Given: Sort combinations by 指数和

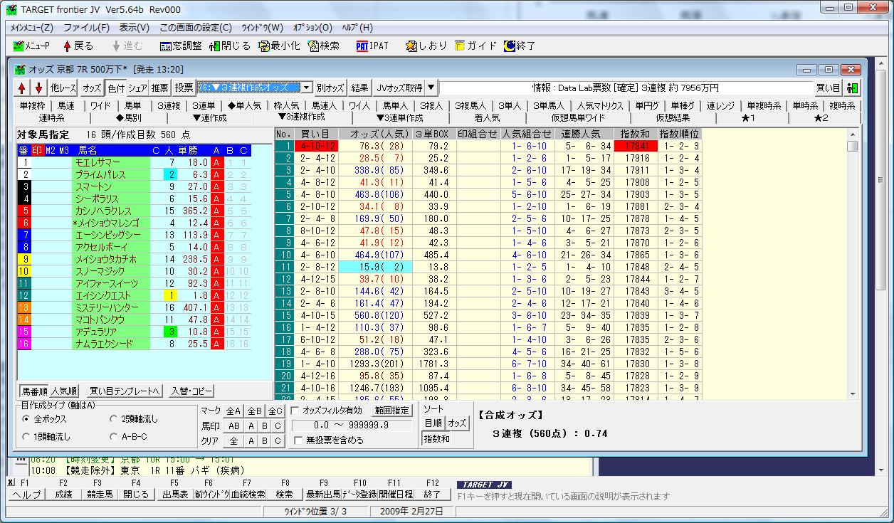Looking at the screenshot, I should point(436,439).
